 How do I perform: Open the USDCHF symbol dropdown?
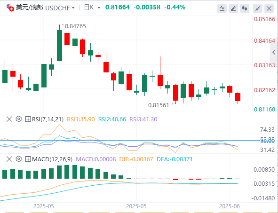click(x=60, y=8)
